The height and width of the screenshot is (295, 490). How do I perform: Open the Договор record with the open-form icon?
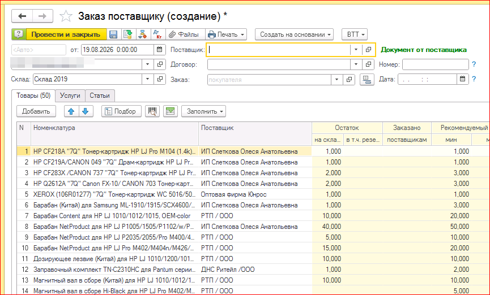pos(368,64)
